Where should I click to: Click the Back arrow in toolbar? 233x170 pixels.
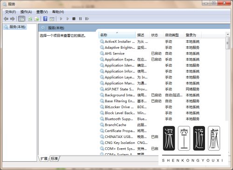(x=6, y=19)
